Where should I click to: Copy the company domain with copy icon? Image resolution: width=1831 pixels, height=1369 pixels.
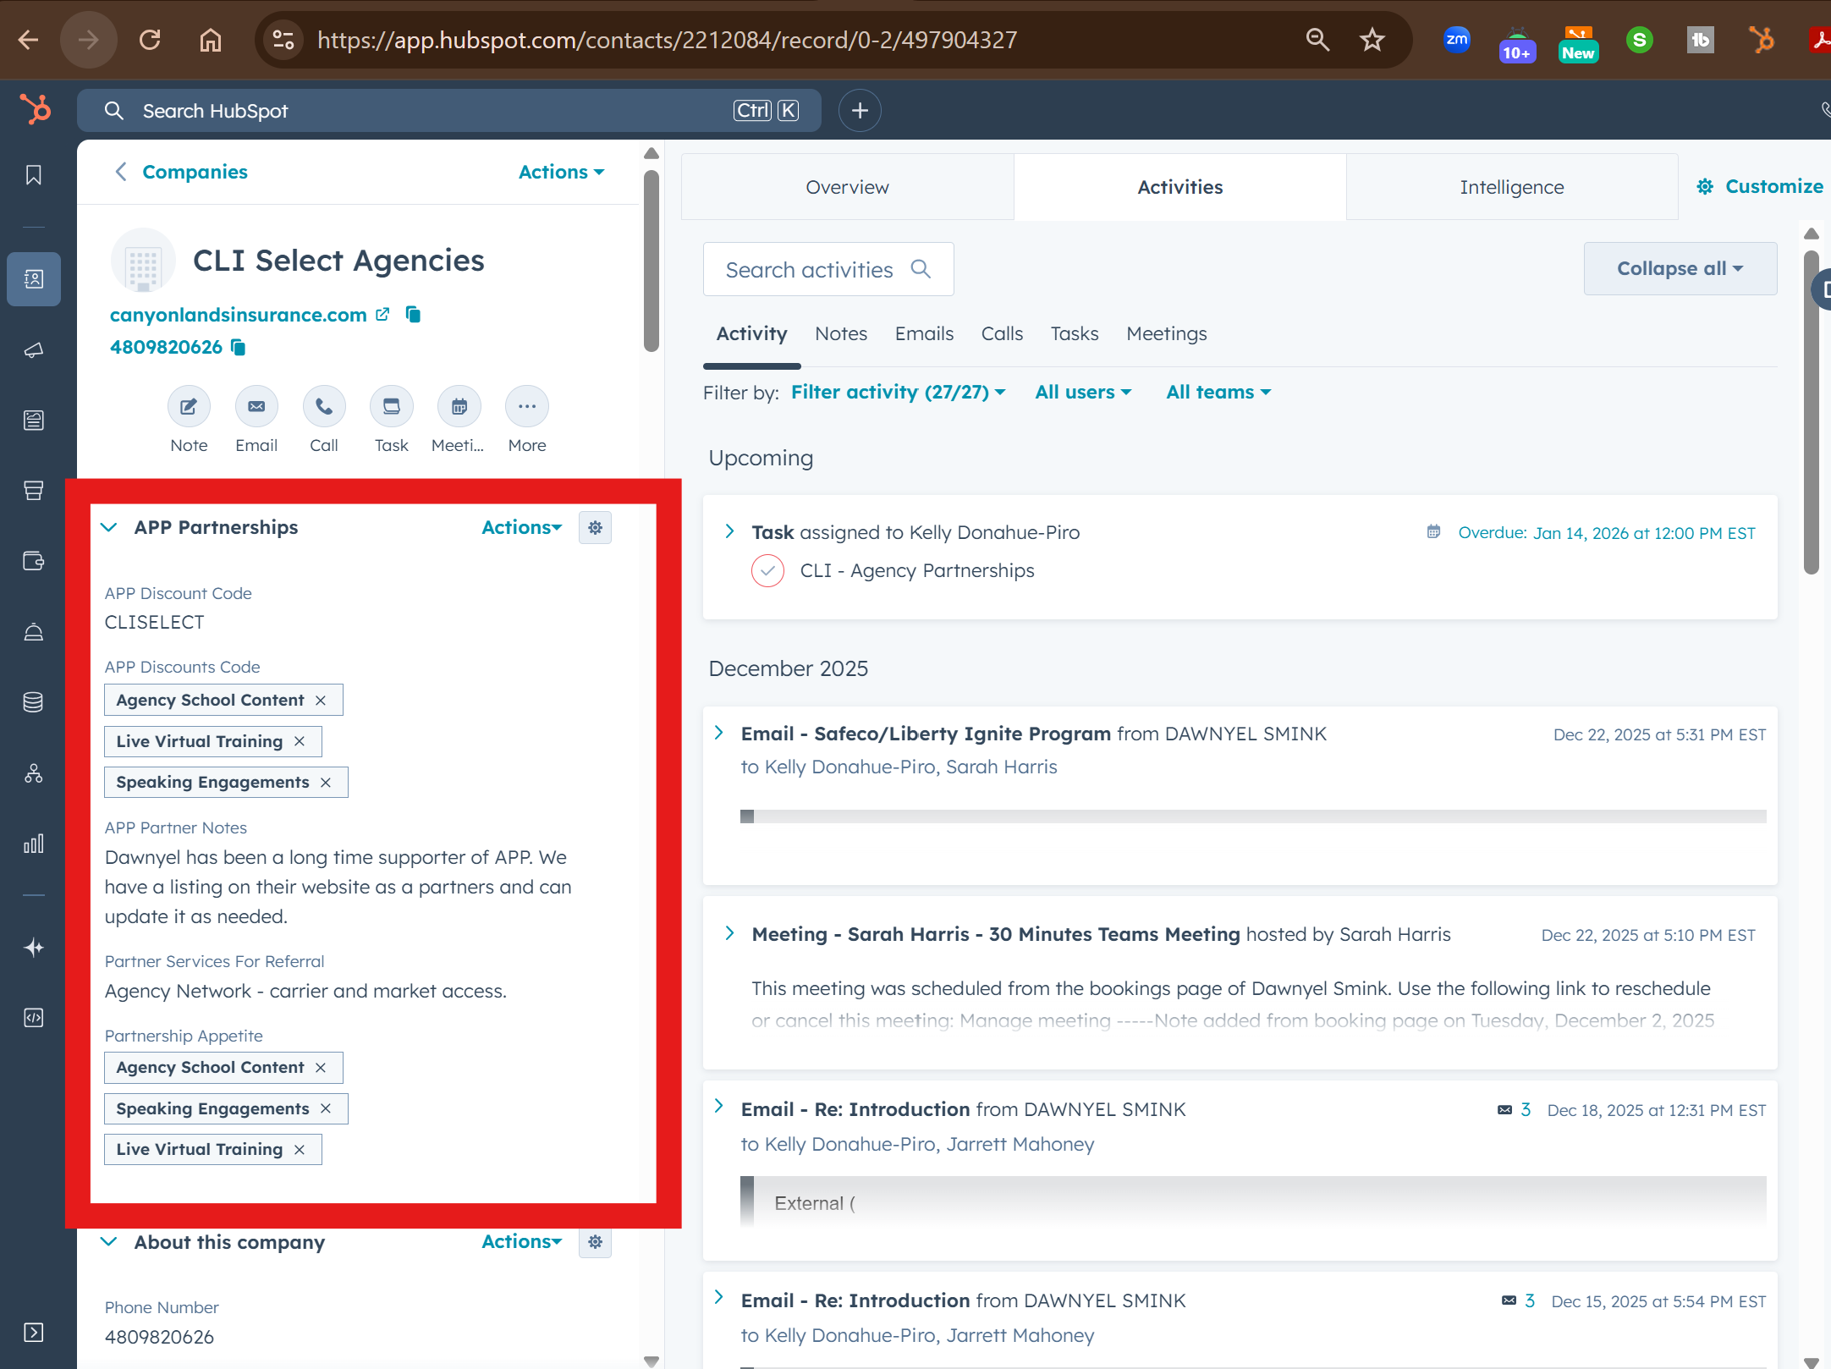click(x=413, y=315)
